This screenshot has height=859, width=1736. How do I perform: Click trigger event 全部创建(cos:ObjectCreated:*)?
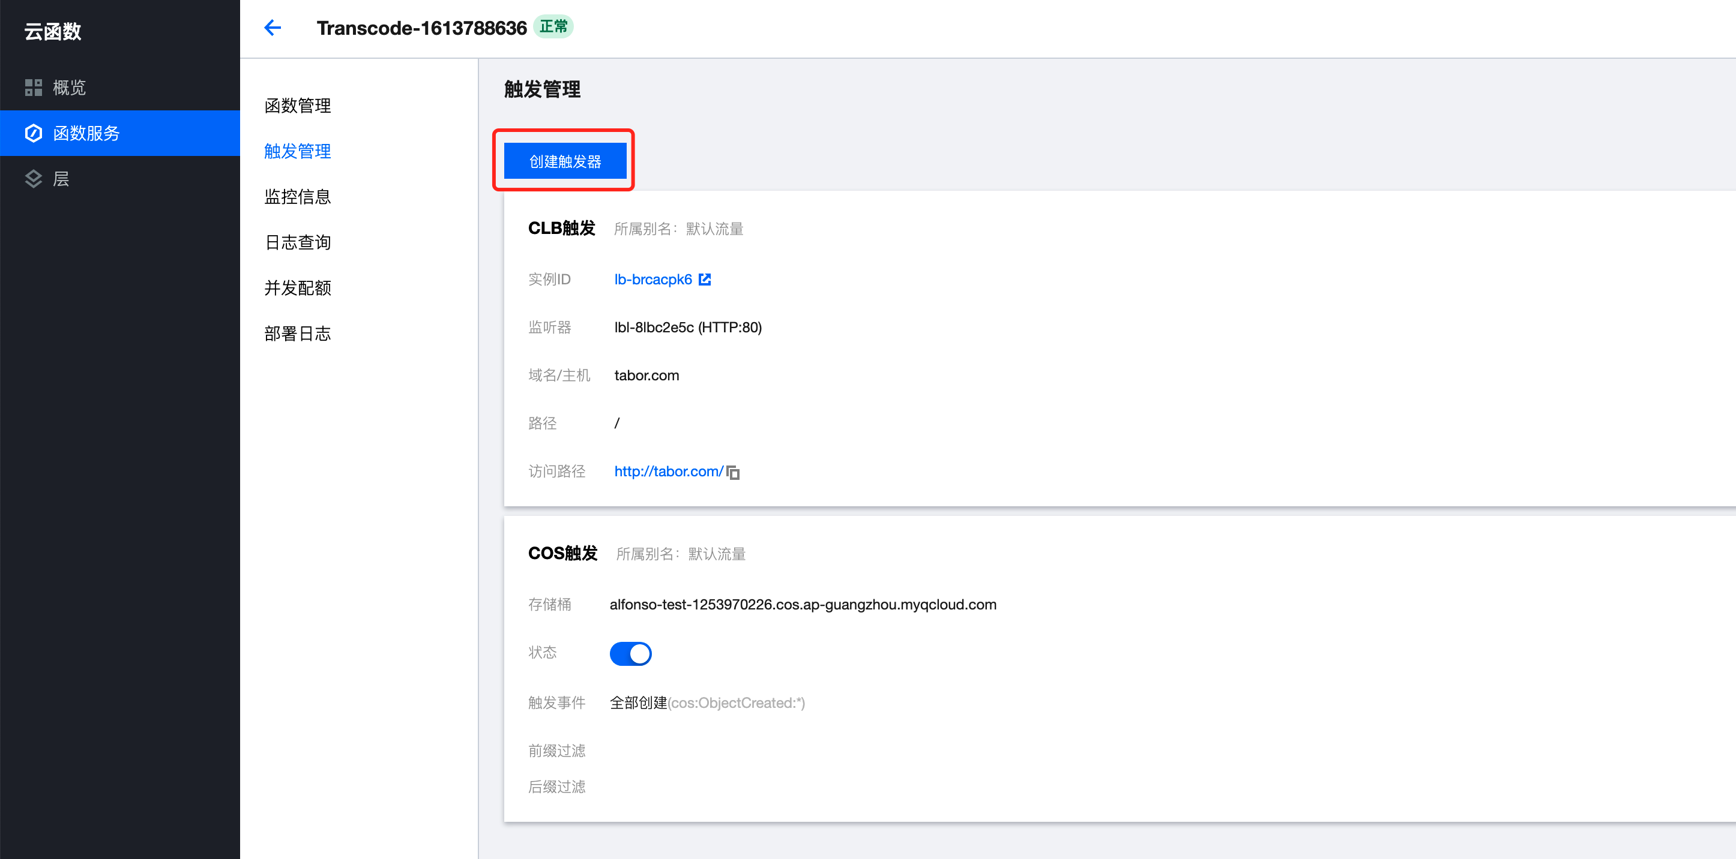point(707,704)
